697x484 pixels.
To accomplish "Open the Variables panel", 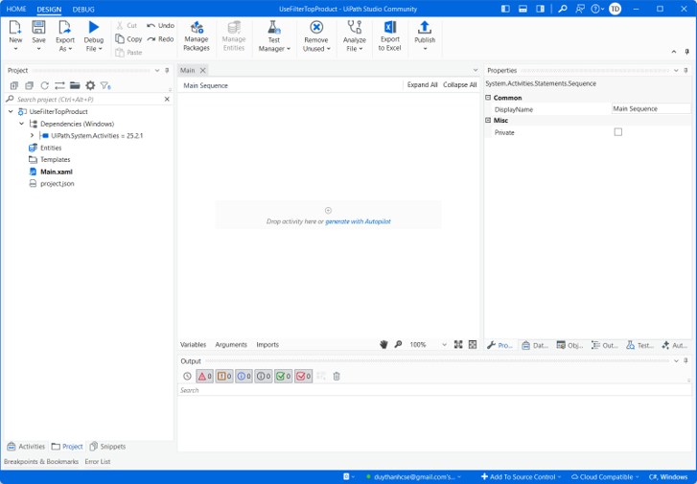I will [x=193, y=344].
